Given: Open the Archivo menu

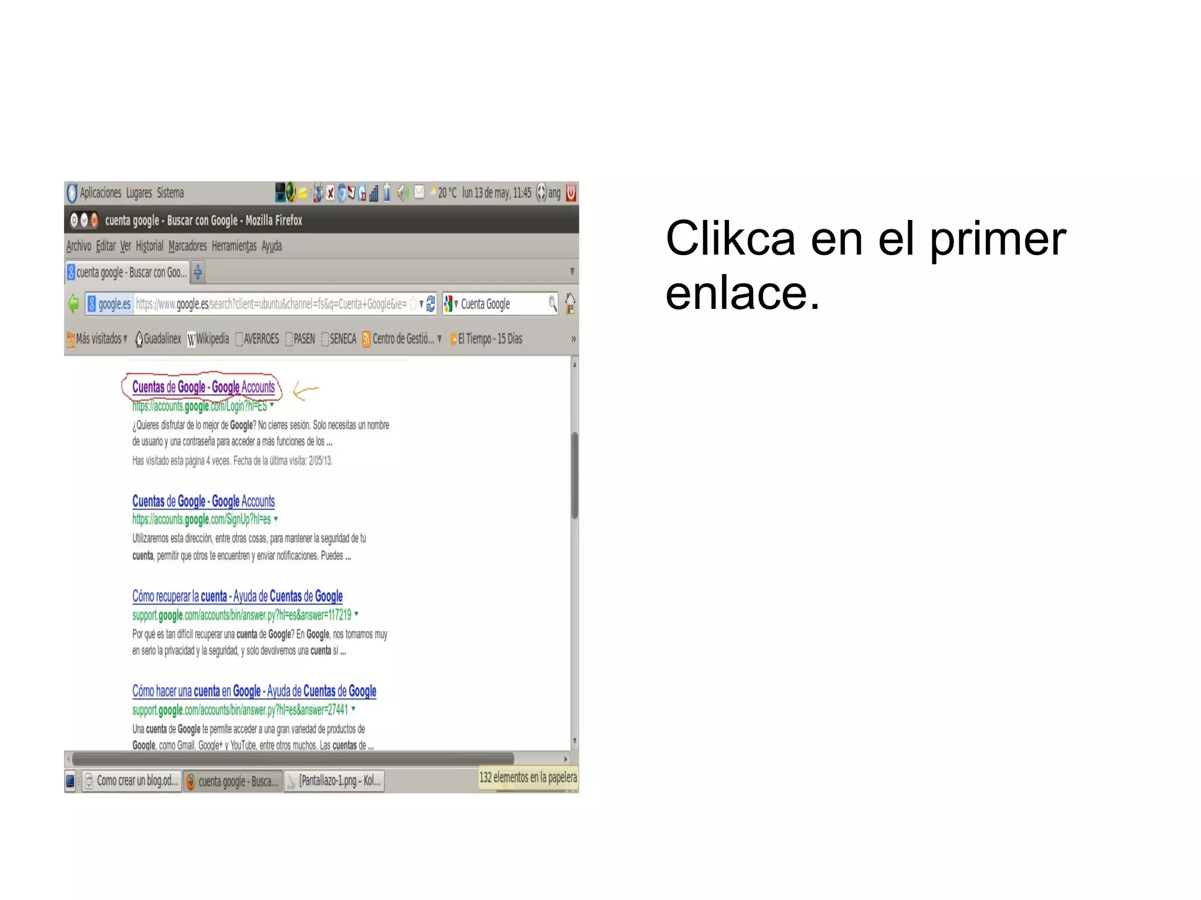Looking at the screenshot, I should coord(79,246).
